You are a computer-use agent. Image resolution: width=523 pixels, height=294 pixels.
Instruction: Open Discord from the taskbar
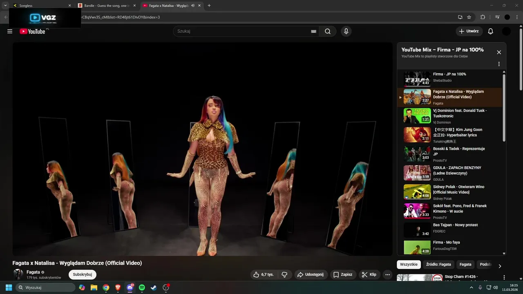(130, 287)
